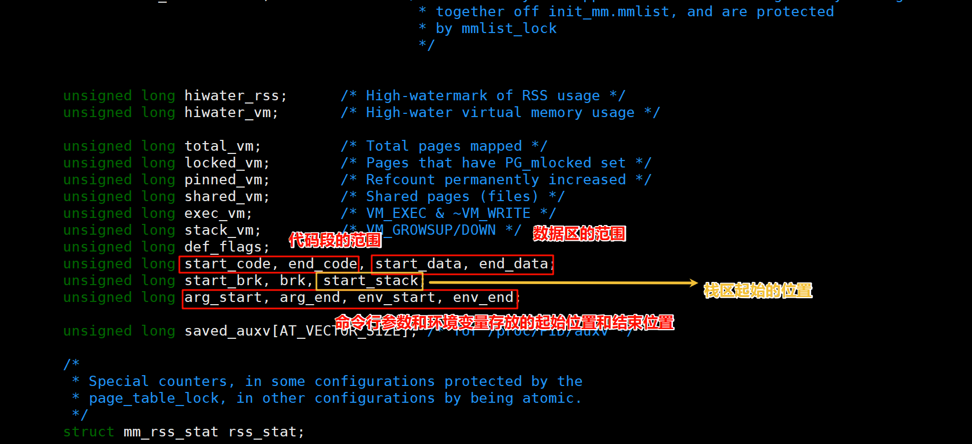Click the arg_start, arg_end, env_start, env_end box
Image resolution: width=972 pixels, height=444 pixels.
click(350, 299)
